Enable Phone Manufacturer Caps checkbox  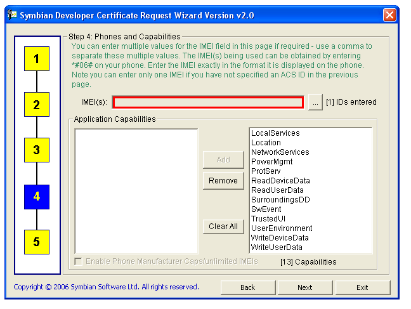78,261
